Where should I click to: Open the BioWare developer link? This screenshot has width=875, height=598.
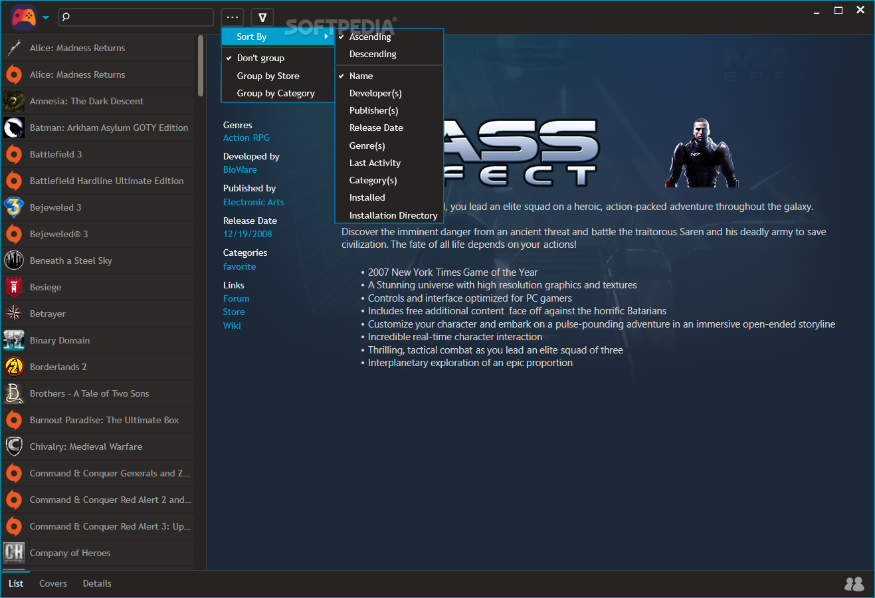click(x=240, y=169)
